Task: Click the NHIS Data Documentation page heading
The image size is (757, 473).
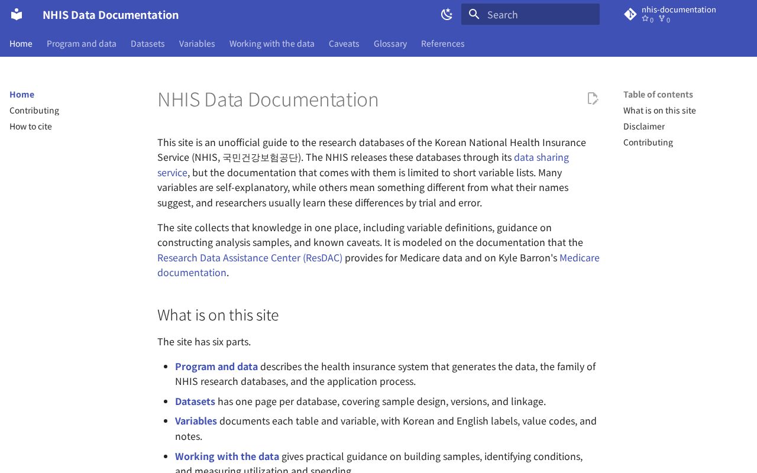Action: [268, 99]
